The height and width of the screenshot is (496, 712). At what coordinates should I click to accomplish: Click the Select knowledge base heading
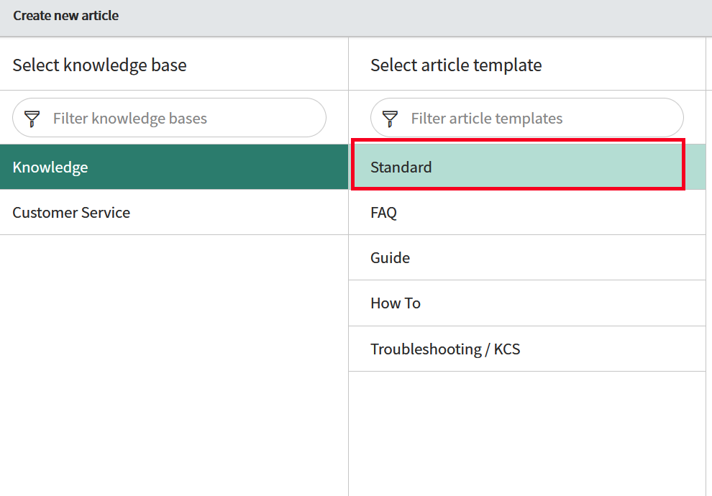coord(99,65)
